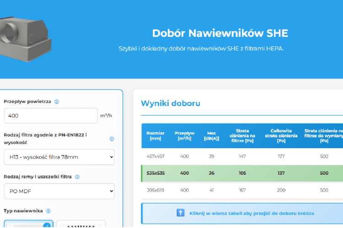Click the noise value 39 in first row
Screen dimensions: 343x228
[x=212, y=156]
